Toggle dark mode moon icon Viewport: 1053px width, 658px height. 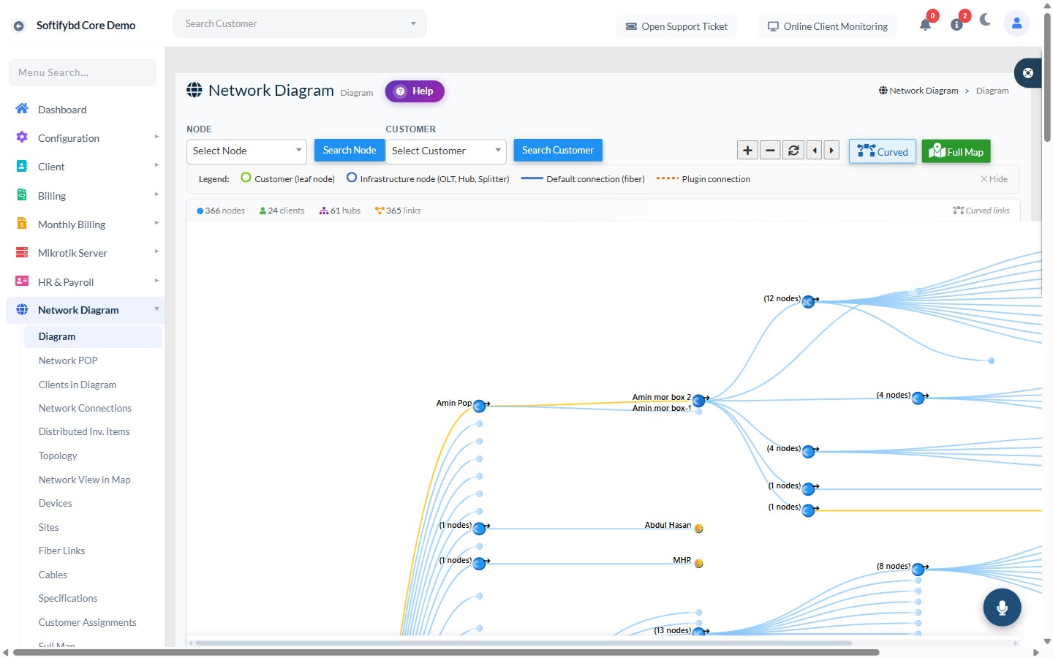(x=986, y=20)
